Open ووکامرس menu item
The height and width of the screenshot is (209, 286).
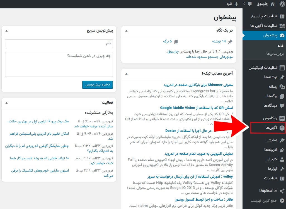click(270, 118)
